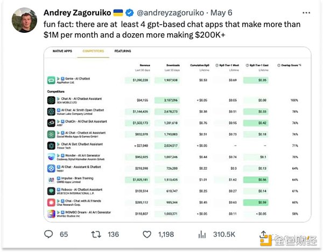
Task: Click the share icon below the tweet
Action: coord(264,234)
